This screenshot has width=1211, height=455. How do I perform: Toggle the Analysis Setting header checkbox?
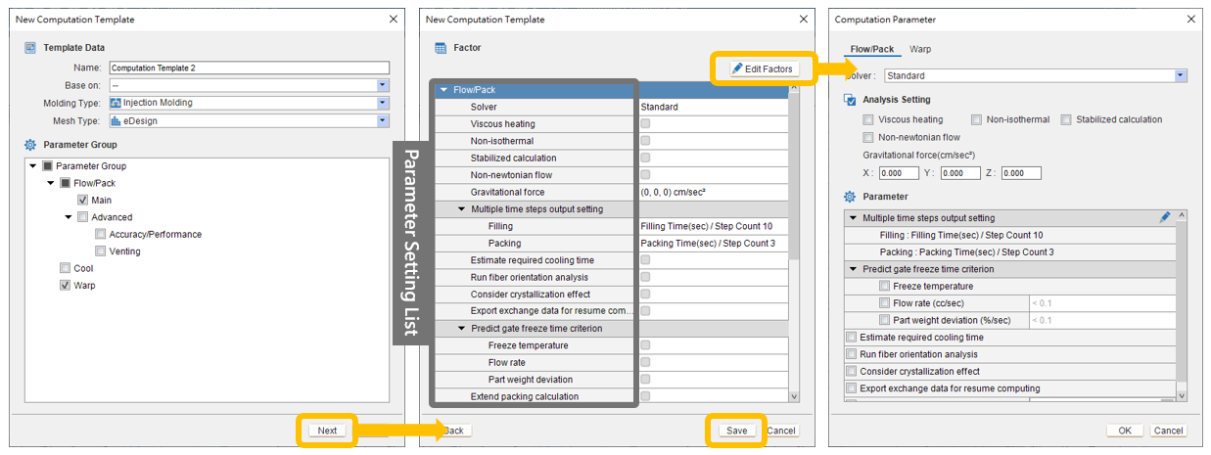[x=850, y=100]
